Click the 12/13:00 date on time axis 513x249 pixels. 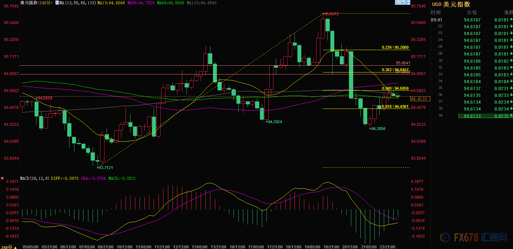[x=181, y=247]
